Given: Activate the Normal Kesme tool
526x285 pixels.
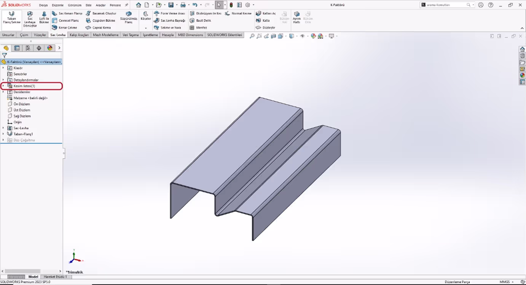Looking at the screenshot, I should [x=238, y=13].
